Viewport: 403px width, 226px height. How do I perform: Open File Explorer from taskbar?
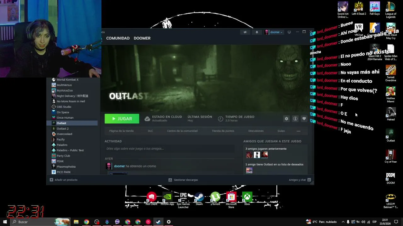[76, 222]
